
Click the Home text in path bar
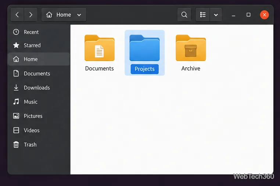point(64,15)
